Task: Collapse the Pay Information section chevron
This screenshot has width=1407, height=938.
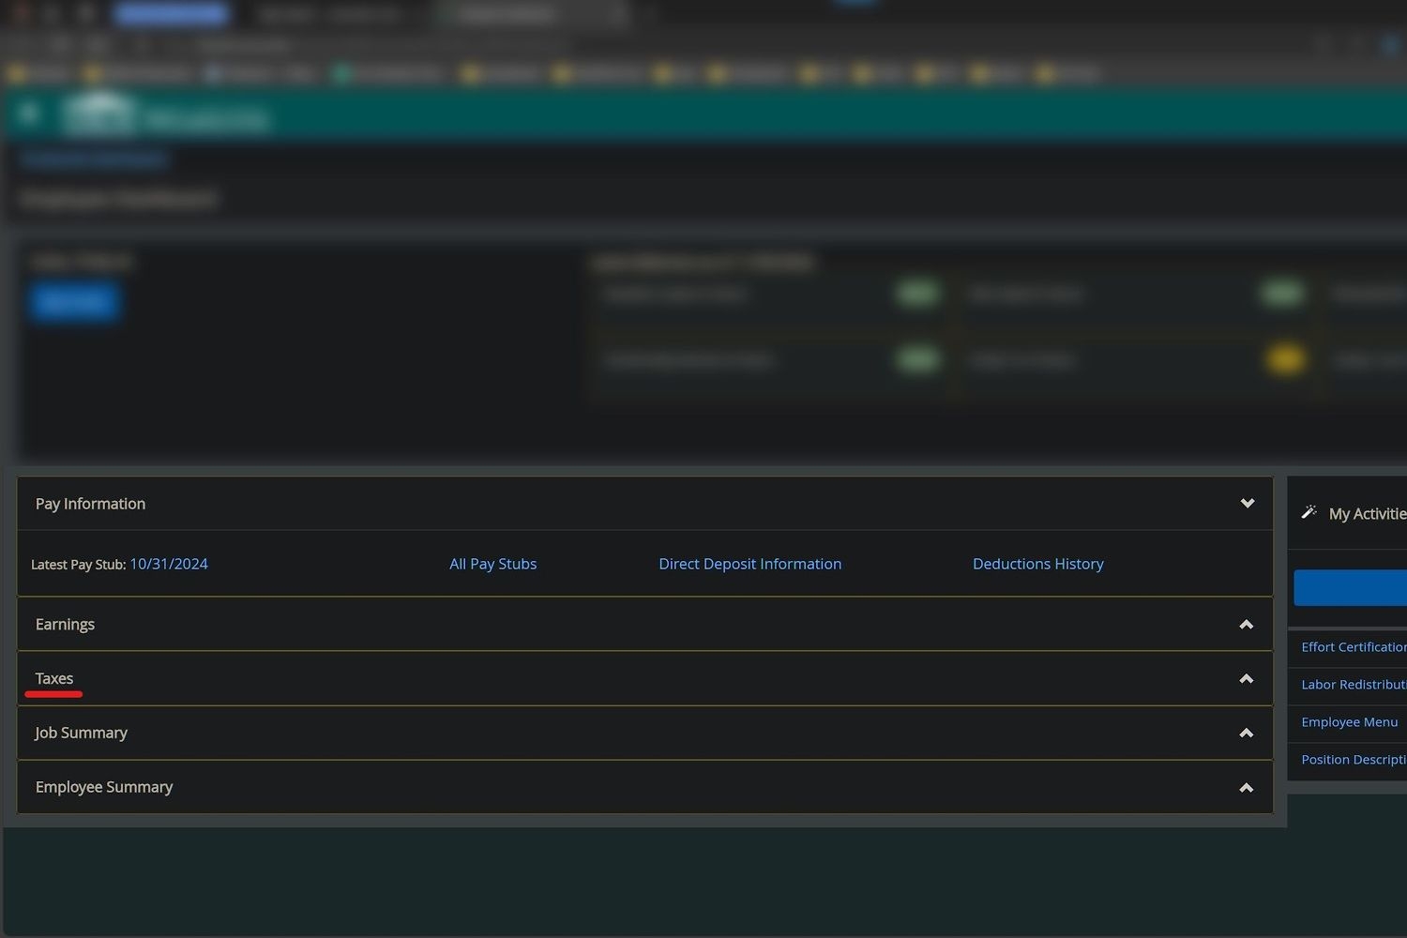Action: pyautogui.click(x=1247, y=504)
